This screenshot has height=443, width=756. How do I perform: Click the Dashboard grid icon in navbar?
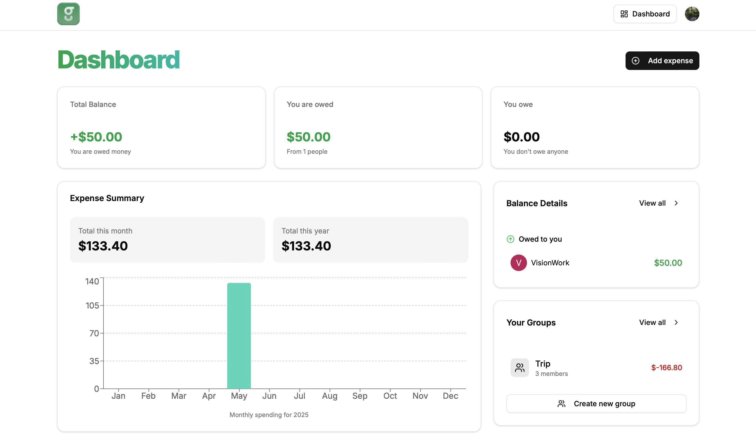point(624,14)
